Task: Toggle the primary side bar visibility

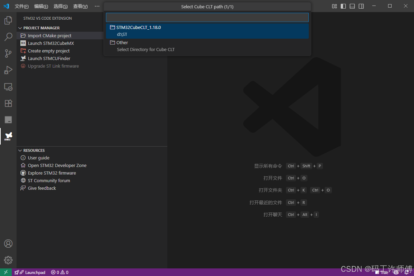Action: coord(343,6)
